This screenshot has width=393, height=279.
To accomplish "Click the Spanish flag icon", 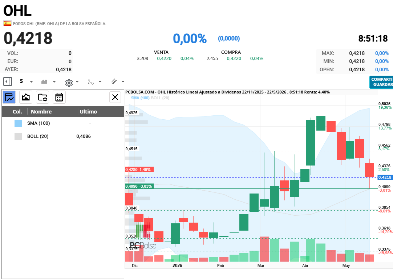I will click(7, 23).
